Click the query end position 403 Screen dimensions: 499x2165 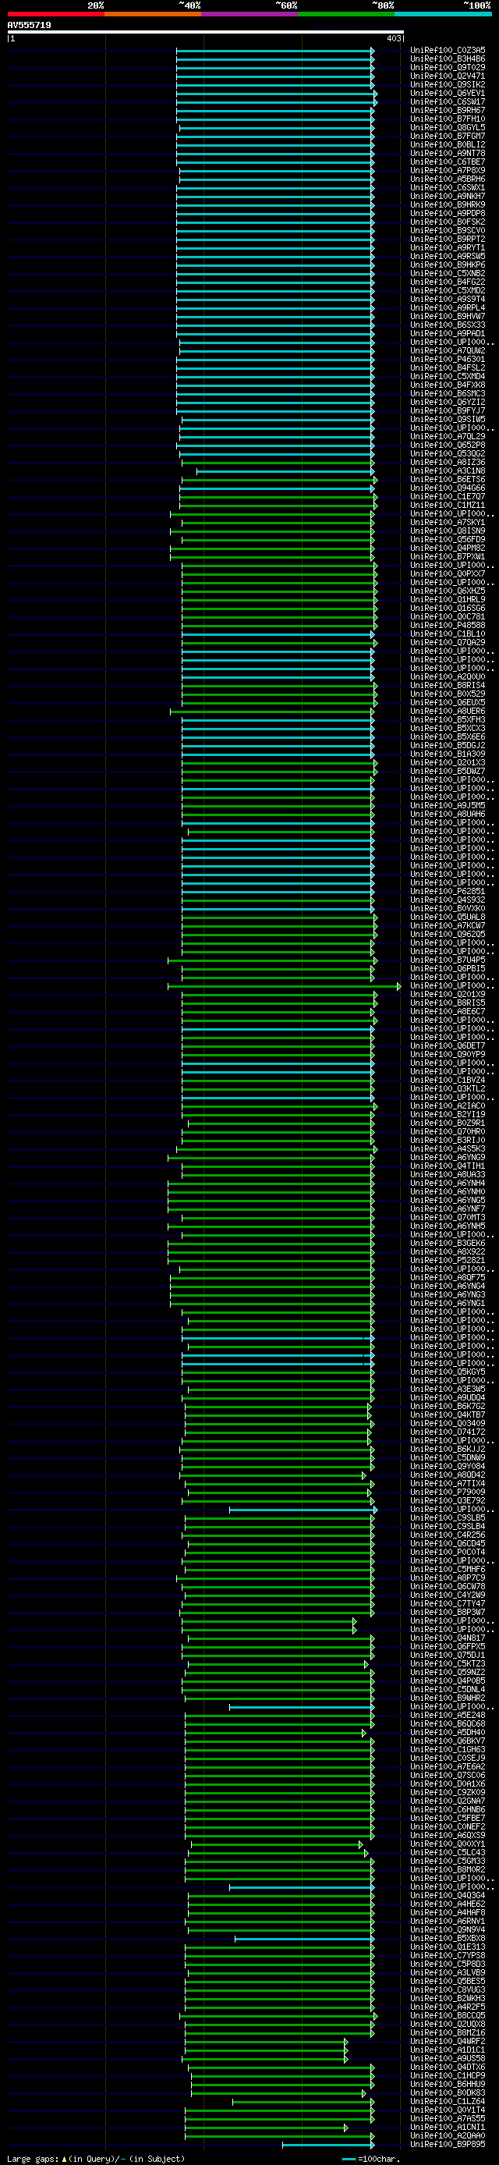coord(393,39)
